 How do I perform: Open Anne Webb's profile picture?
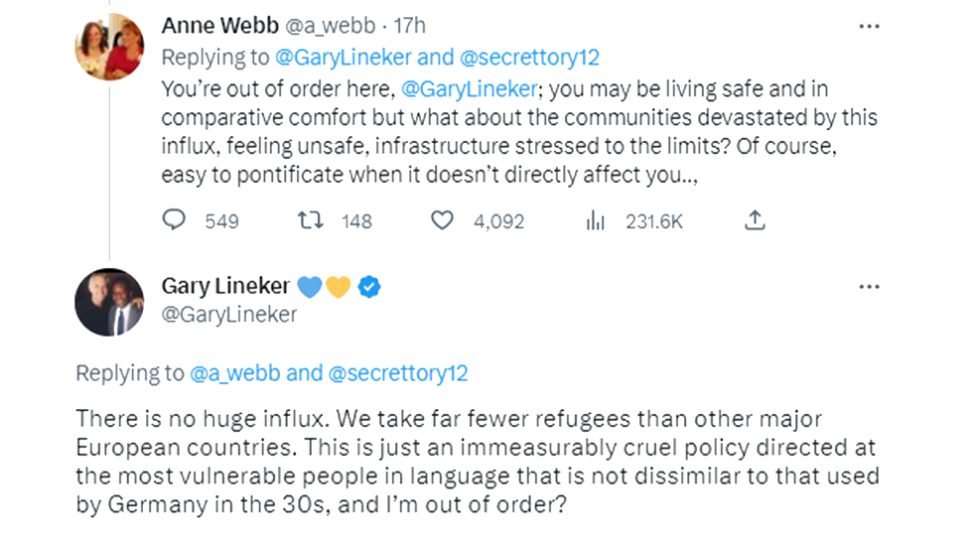(x=109, y=47)
